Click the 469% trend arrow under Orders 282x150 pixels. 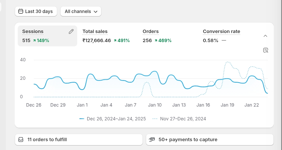click(156, 41)
